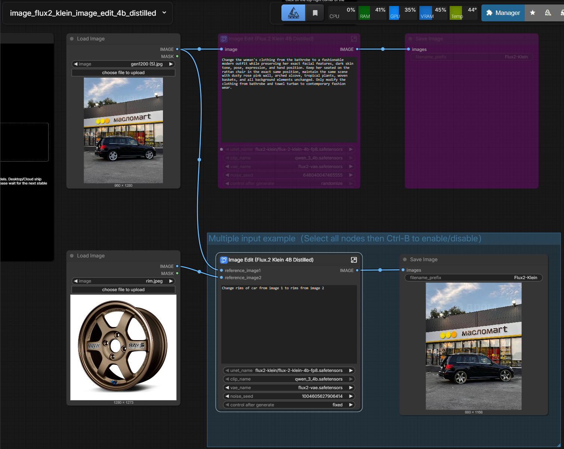Click choose file to upload under rim.jpeg
The width and height of the screenshot is (564, 449).
pos(123,290)
